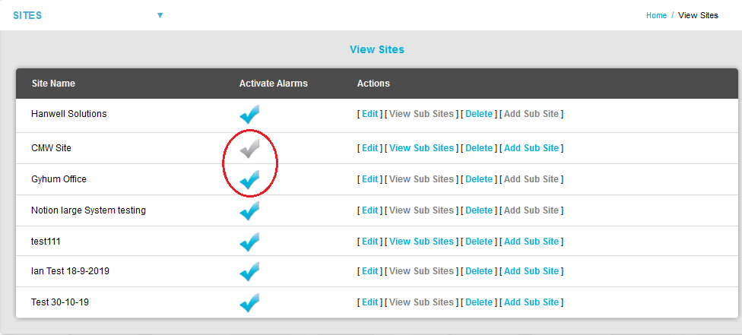Open the SITES menu label
Image resolution: width=742 pixels, height=335 pixels.
27,15
